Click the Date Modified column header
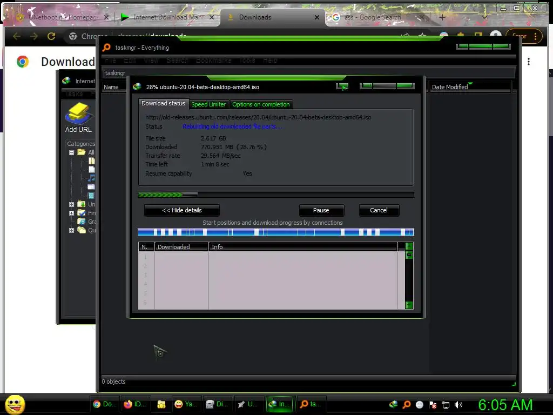 click(x=469, y=87)
